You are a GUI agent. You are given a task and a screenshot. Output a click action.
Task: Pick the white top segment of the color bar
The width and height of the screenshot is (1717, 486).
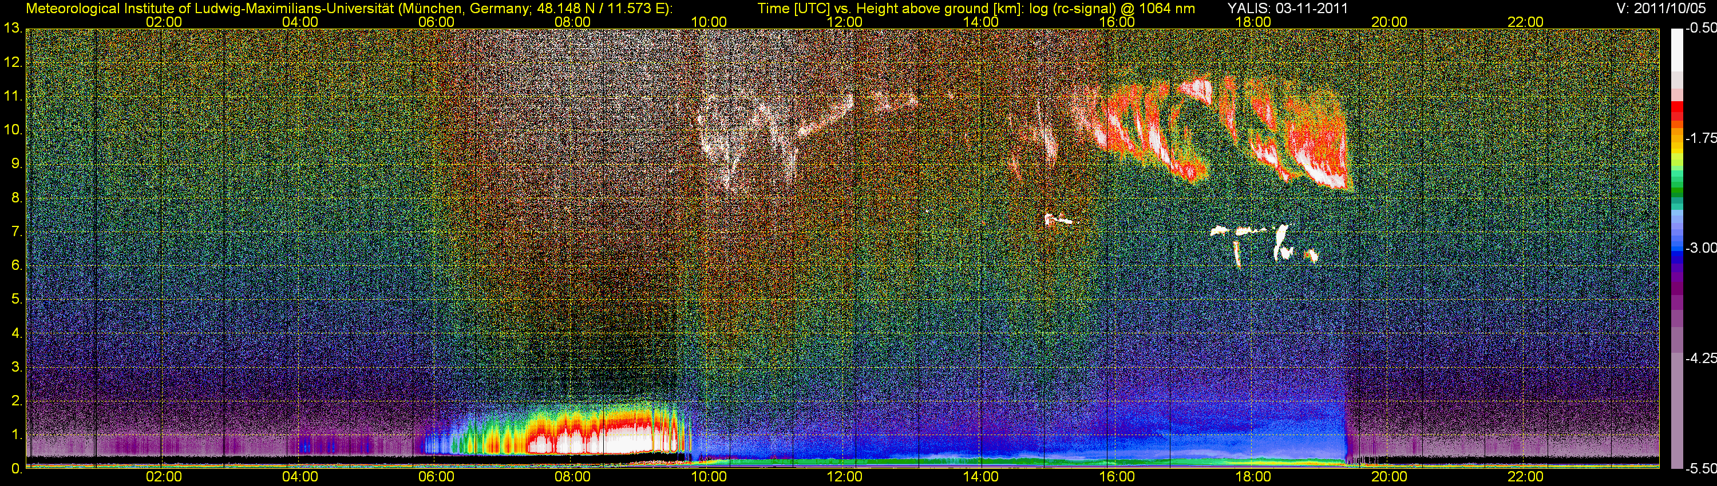click(1676, 50)
